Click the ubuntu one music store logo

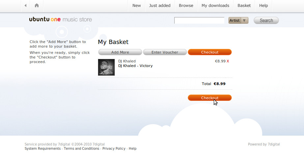pos(61,19)
